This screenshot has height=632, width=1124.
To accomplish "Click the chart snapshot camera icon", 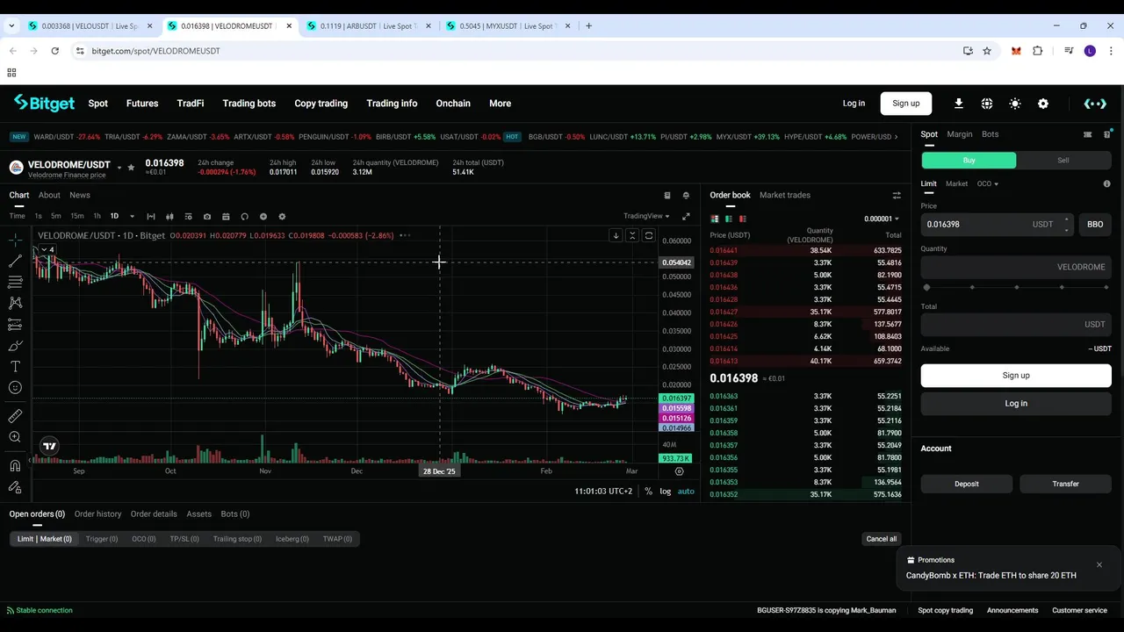I will [x=207, y=217].
